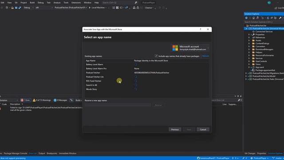Select the Battery Level Alarm Pro row
The height and width of the screenshot is (160, 284).
click(x=147, y=68)
